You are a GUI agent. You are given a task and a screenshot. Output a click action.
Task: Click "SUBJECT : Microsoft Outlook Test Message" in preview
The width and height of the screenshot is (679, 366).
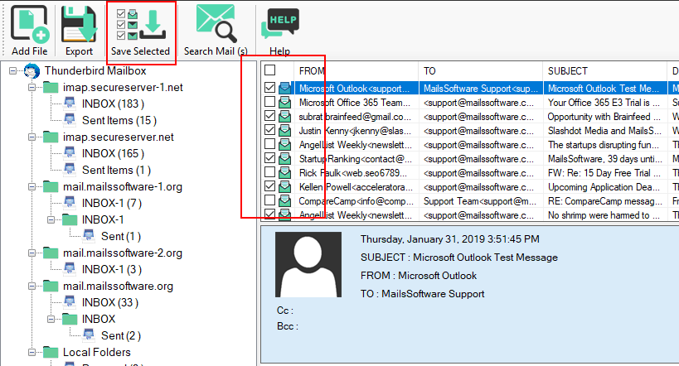click(459, 258)
